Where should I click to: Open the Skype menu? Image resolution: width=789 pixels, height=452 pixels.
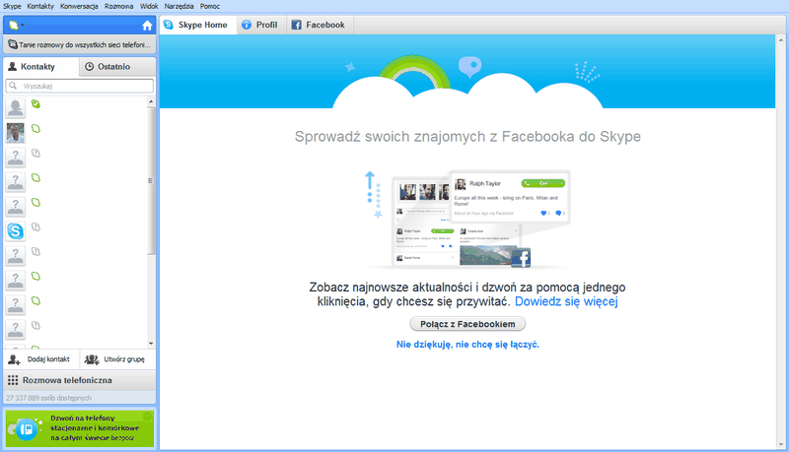[x=12, y=6]
